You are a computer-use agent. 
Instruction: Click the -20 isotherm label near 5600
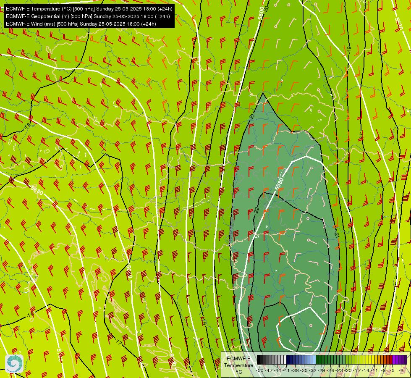(267, 9)
